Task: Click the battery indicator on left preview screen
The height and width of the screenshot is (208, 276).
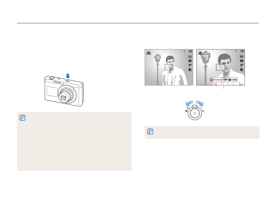Action: pos(191,51)
